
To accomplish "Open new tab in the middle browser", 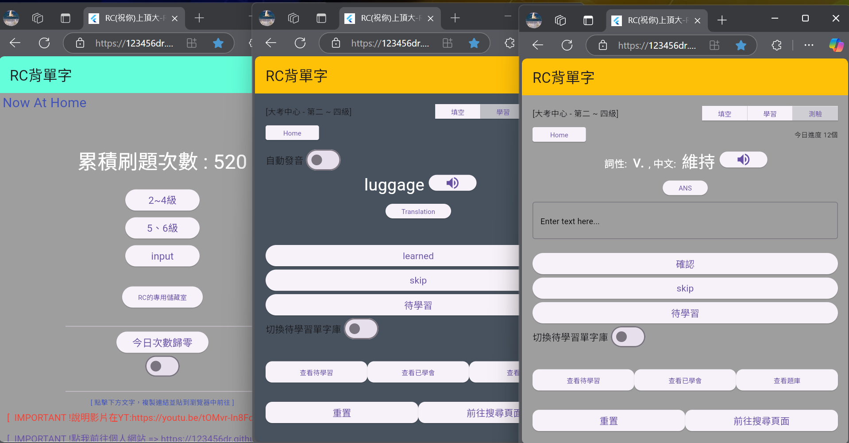I will click(455, 18).
